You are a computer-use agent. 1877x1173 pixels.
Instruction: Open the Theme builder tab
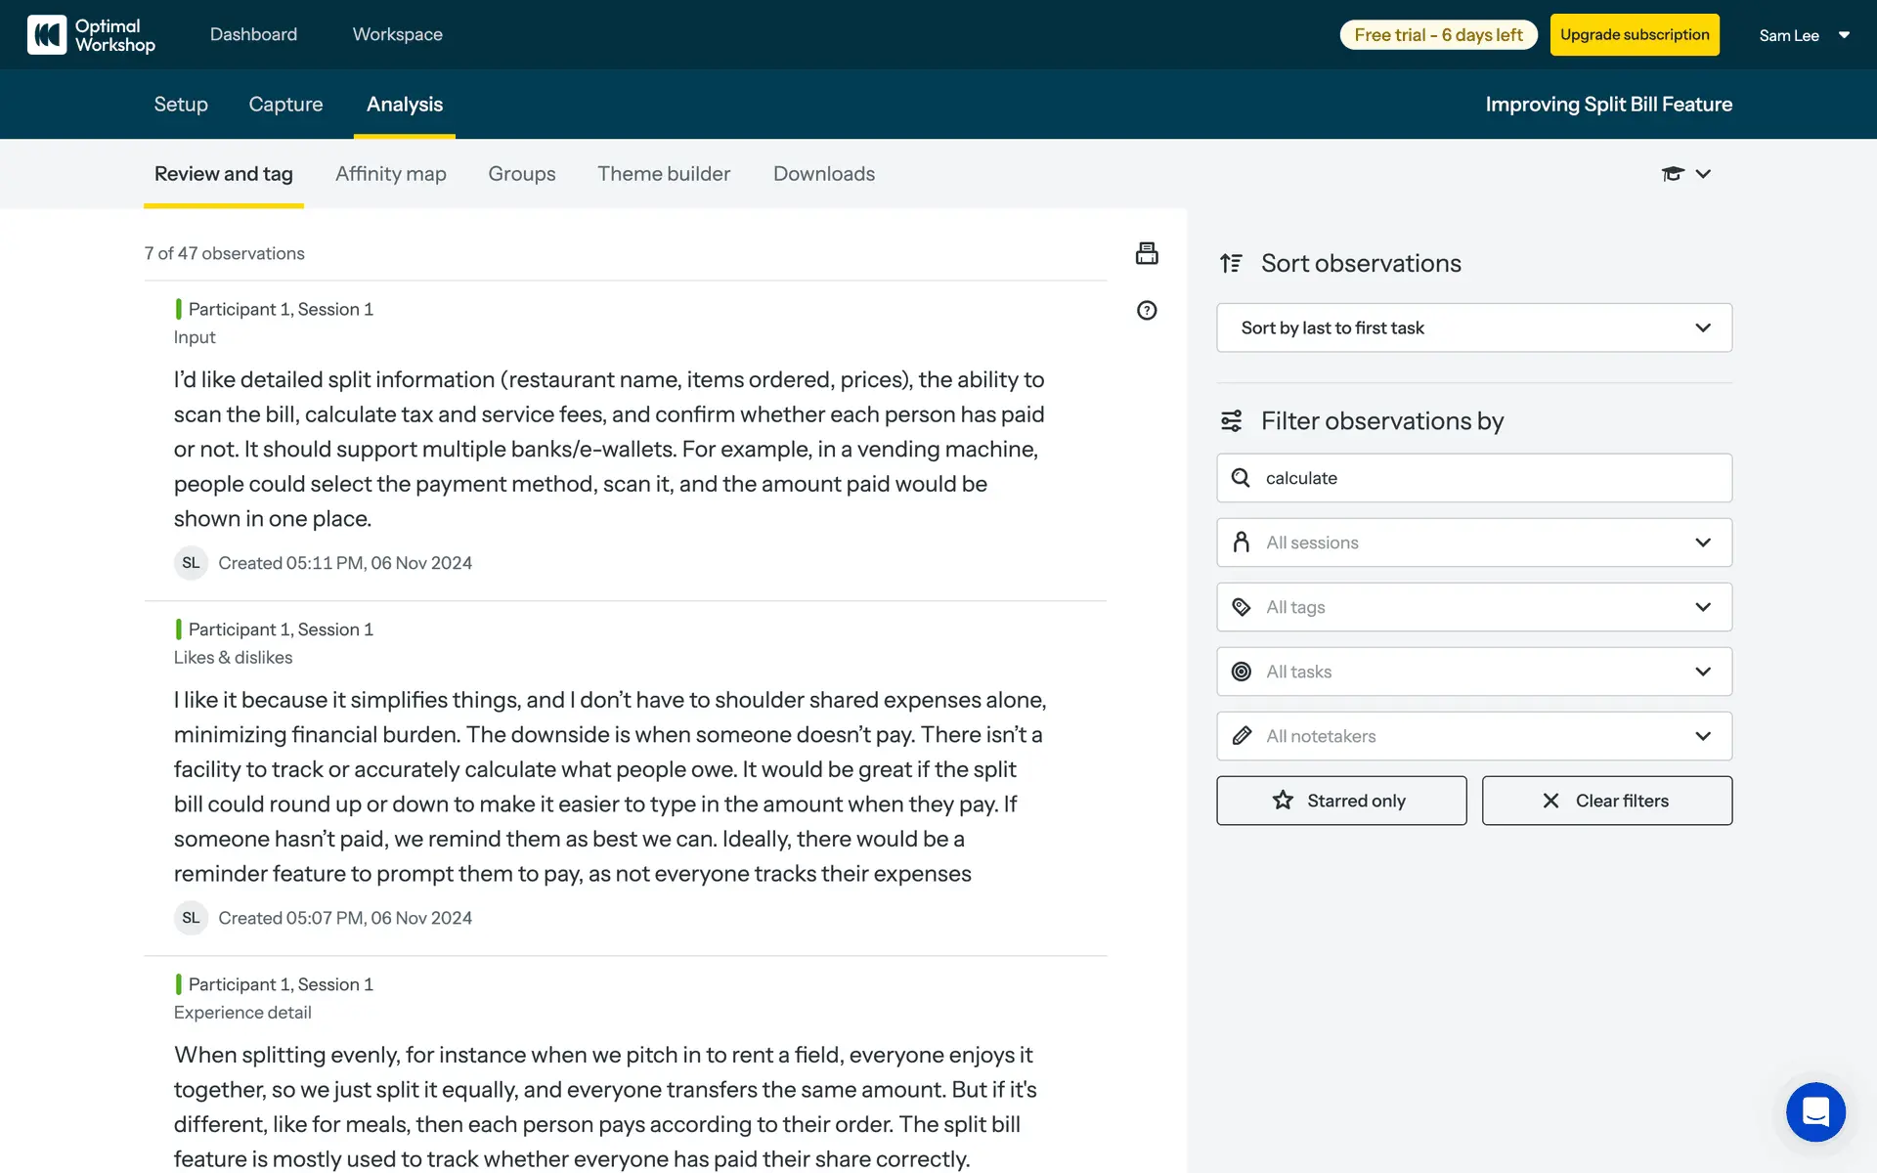coord(664,174)
